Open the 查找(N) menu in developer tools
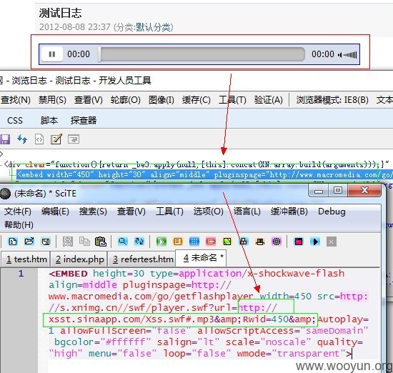This screenshot has width=393, height=373. coord(15,100)
